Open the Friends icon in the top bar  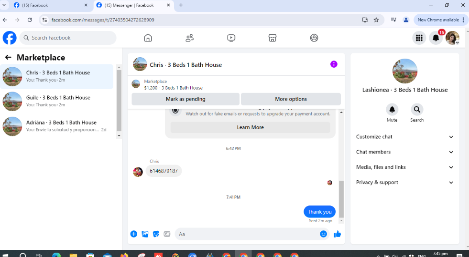189,38
